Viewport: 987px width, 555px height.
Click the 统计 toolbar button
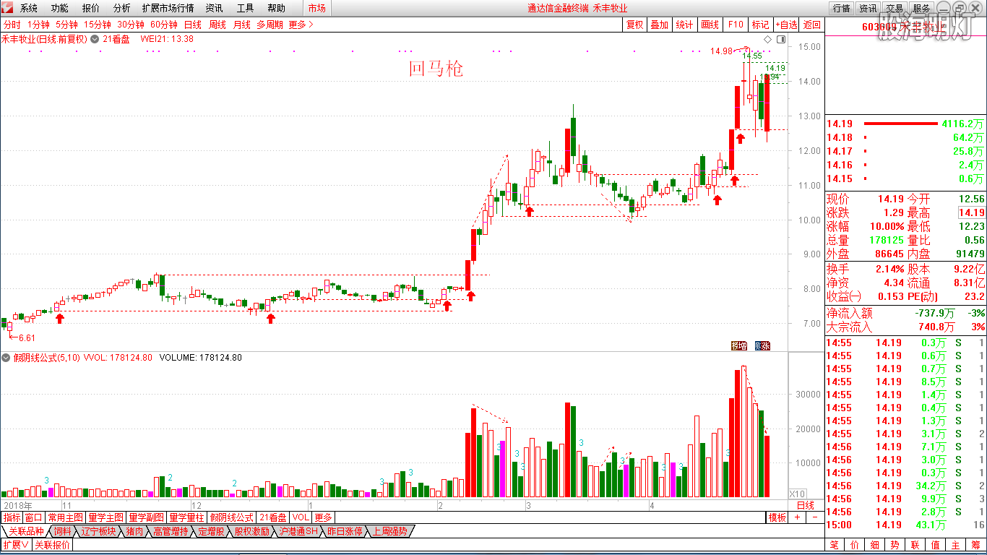pos(684,25)
